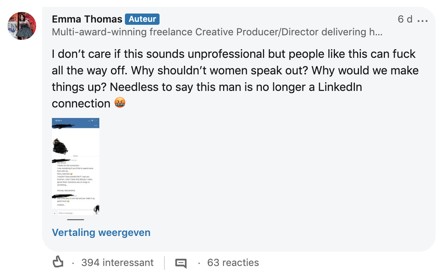The image size is (444, 275).
Task: Click the thumbs-up like icon
Action: pyautogui.click(x=58, y=262)
